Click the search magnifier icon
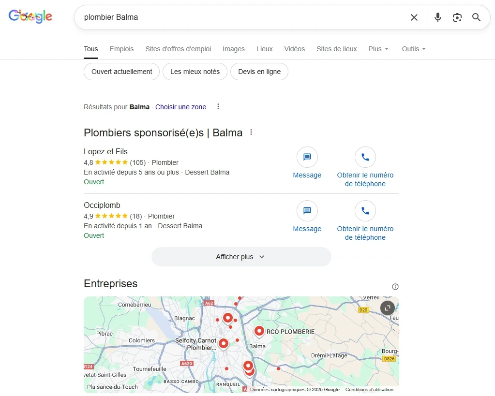The image size is (495, 396). pyautogui.click(x=476, y=17)
